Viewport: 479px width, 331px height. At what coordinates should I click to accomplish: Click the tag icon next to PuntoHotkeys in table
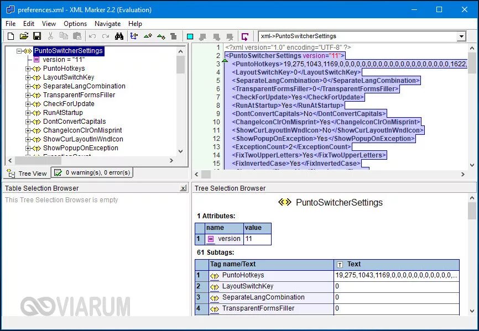coord(215,276)
